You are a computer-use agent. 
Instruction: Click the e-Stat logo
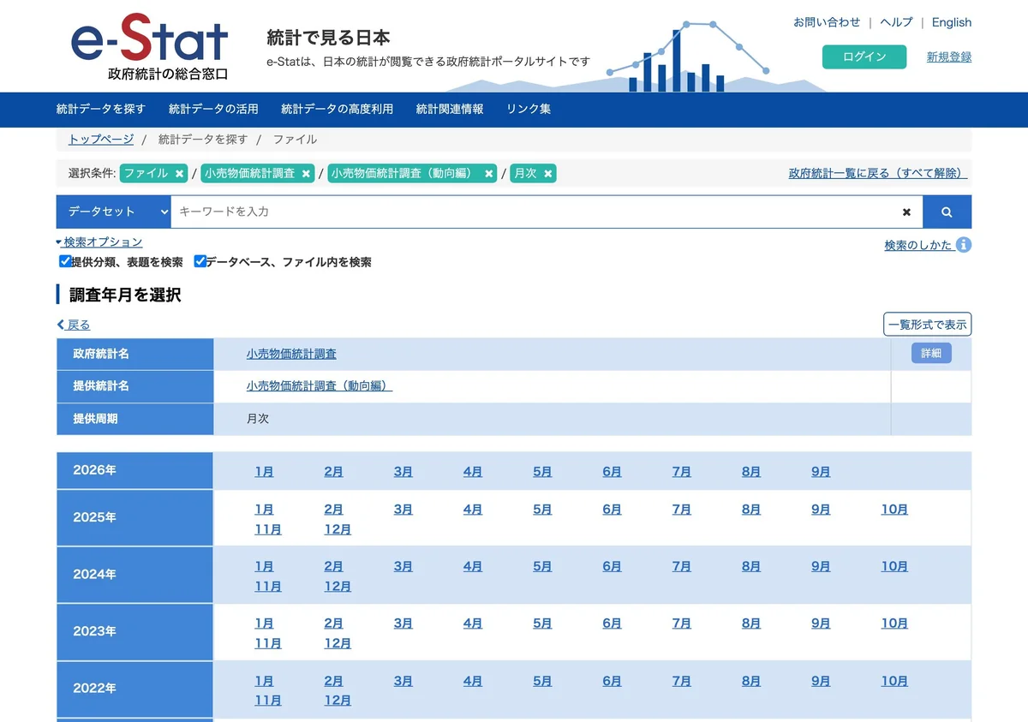(x=150, y=47)
